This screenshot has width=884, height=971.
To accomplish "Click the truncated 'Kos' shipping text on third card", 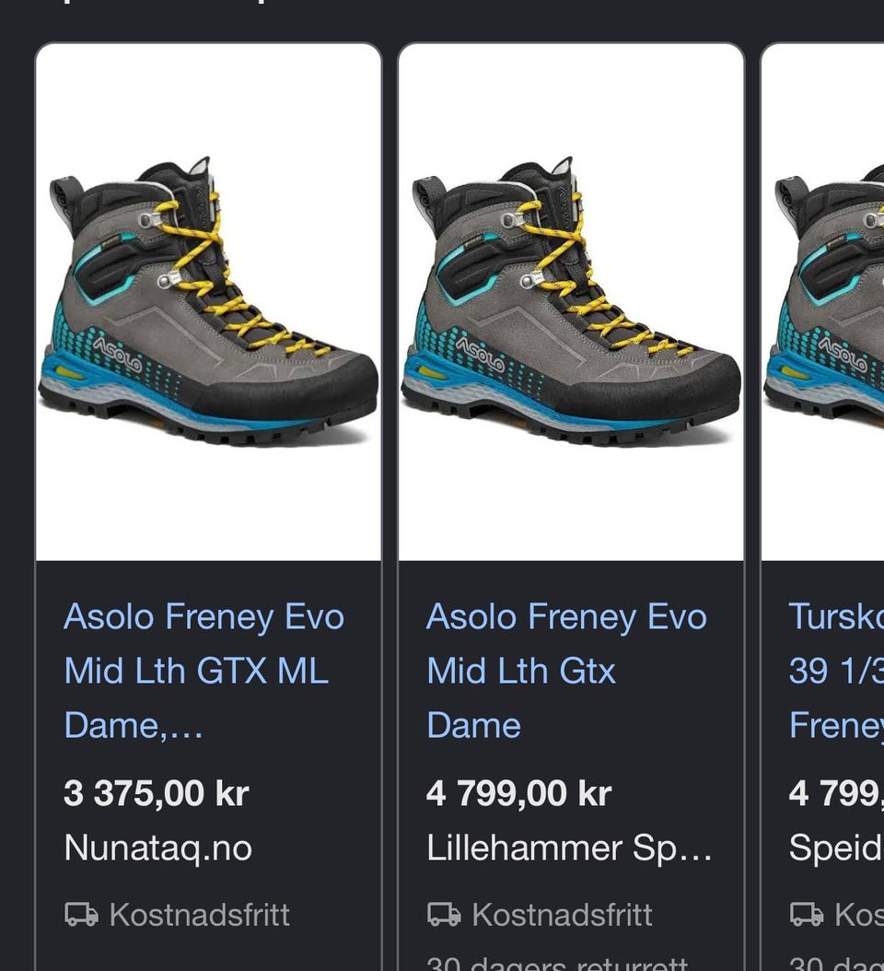I will pyautogui.click(x=859, y=915).
